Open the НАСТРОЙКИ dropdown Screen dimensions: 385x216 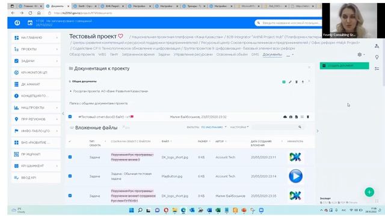click(239, 127)
